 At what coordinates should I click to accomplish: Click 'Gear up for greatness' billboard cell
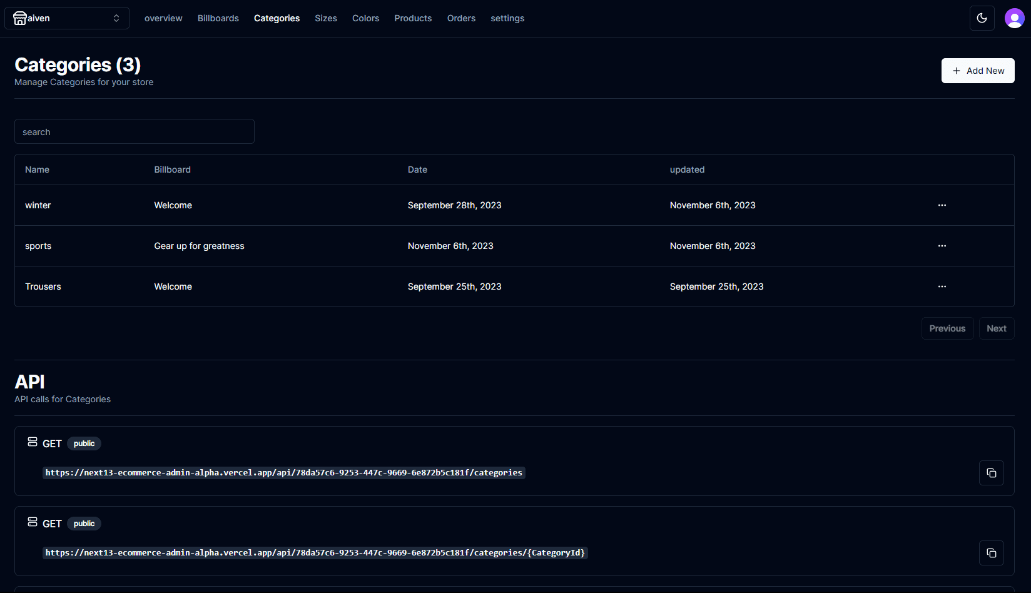click(200, 246)
